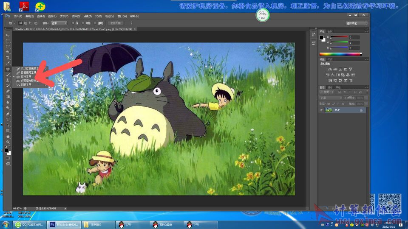
Task: Switch to the Channels tab
Action: pyautogui.click(x=330, y=87)
